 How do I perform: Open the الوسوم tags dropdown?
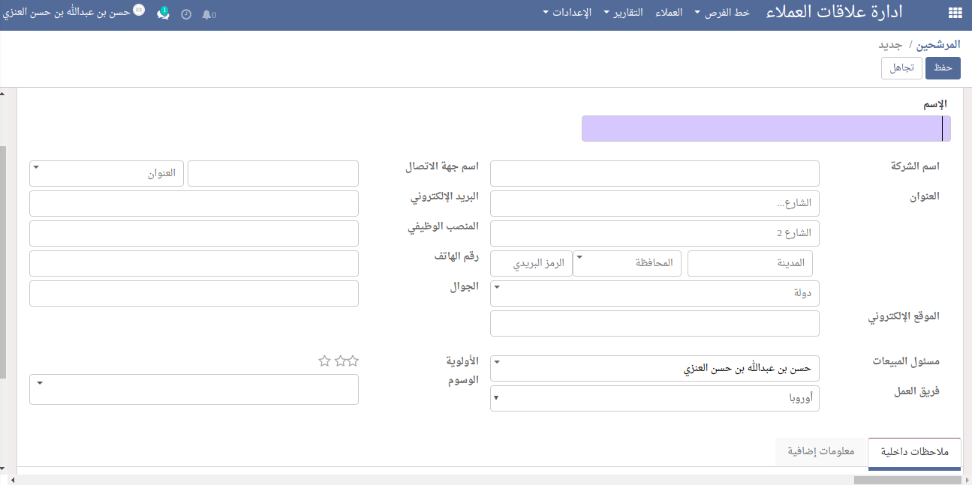point(194,389)
